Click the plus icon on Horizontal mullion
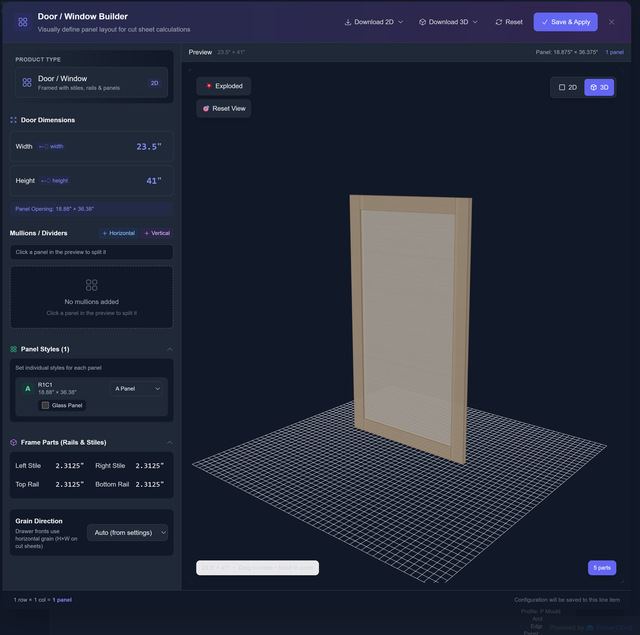Viewport: 640px width, 635px height. click(x=105, y=233)
